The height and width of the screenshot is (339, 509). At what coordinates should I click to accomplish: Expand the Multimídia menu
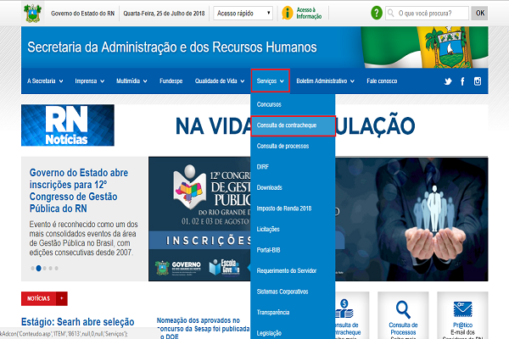[x=131, y=81]
